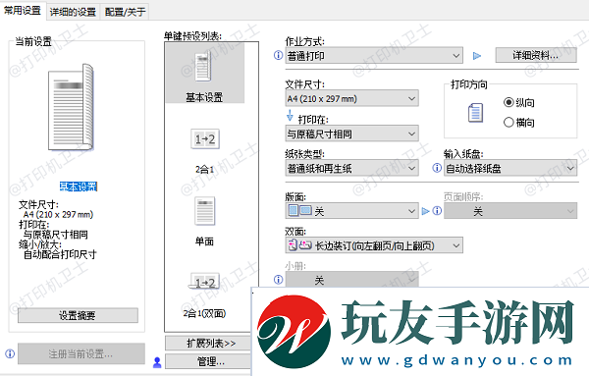Screen dimensions: 589x376
Task: Select the 2合1 preset icon
Action: coord(205,139)
